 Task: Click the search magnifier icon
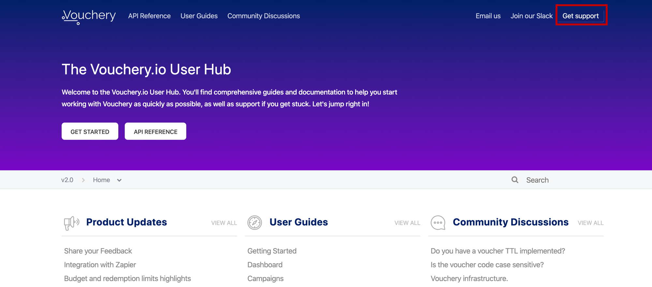[x=515, y=180]
